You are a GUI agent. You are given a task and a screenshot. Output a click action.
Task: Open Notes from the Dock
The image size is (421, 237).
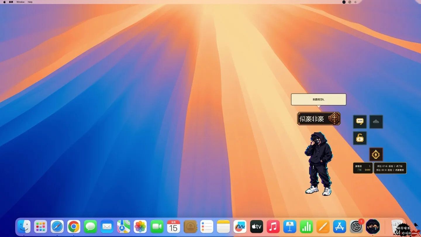click(223, 227)
